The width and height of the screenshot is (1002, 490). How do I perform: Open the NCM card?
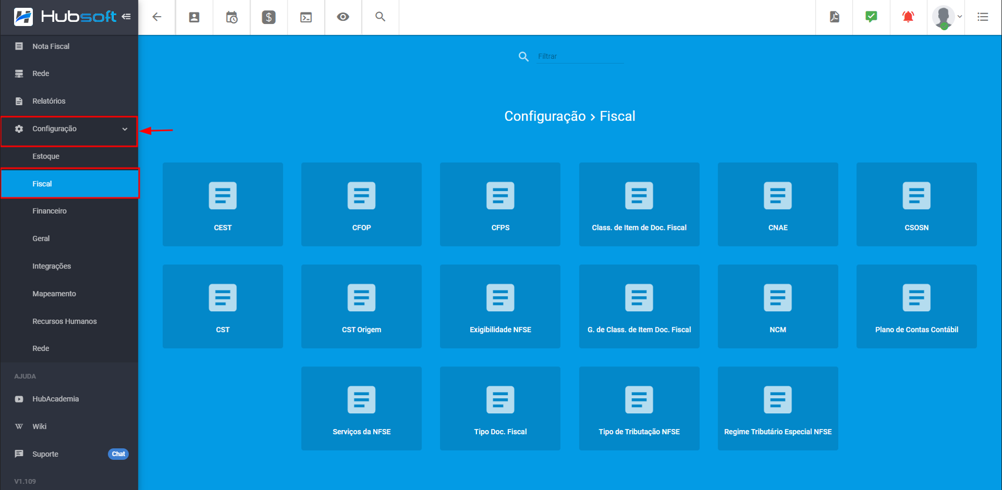point(778,307)
